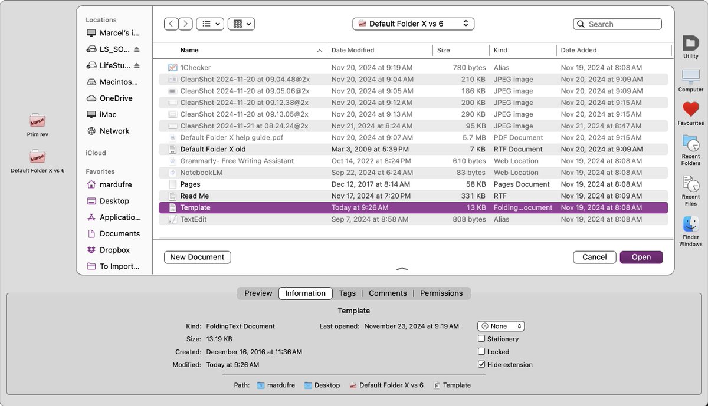708x406 pixels.
Task: Toggle sort order on the Name column
Action: point(320,51)
